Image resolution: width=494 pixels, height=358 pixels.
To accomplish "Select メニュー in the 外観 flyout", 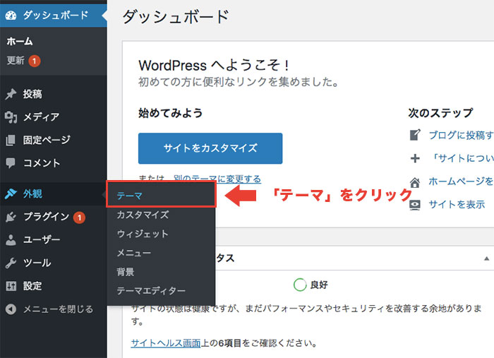I will pos(134,253).
